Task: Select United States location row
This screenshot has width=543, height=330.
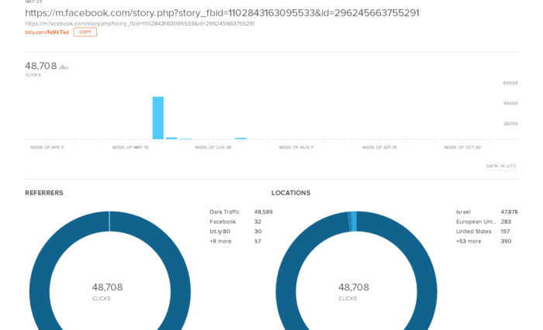Action: pyautogui.click(x=482, y=232)
